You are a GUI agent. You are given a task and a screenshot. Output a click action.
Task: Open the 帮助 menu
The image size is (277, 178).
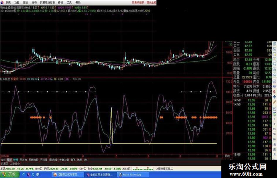pyautogui.click(x=78, y=2)
